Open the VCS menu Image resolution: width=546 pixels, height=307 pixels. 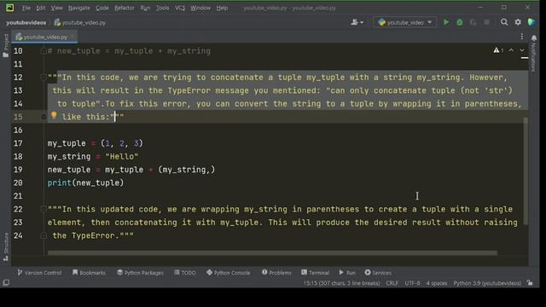(x=180, y=8)
